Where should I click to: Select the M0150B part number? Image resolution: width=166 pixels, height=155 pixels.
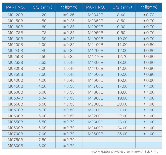15,21
